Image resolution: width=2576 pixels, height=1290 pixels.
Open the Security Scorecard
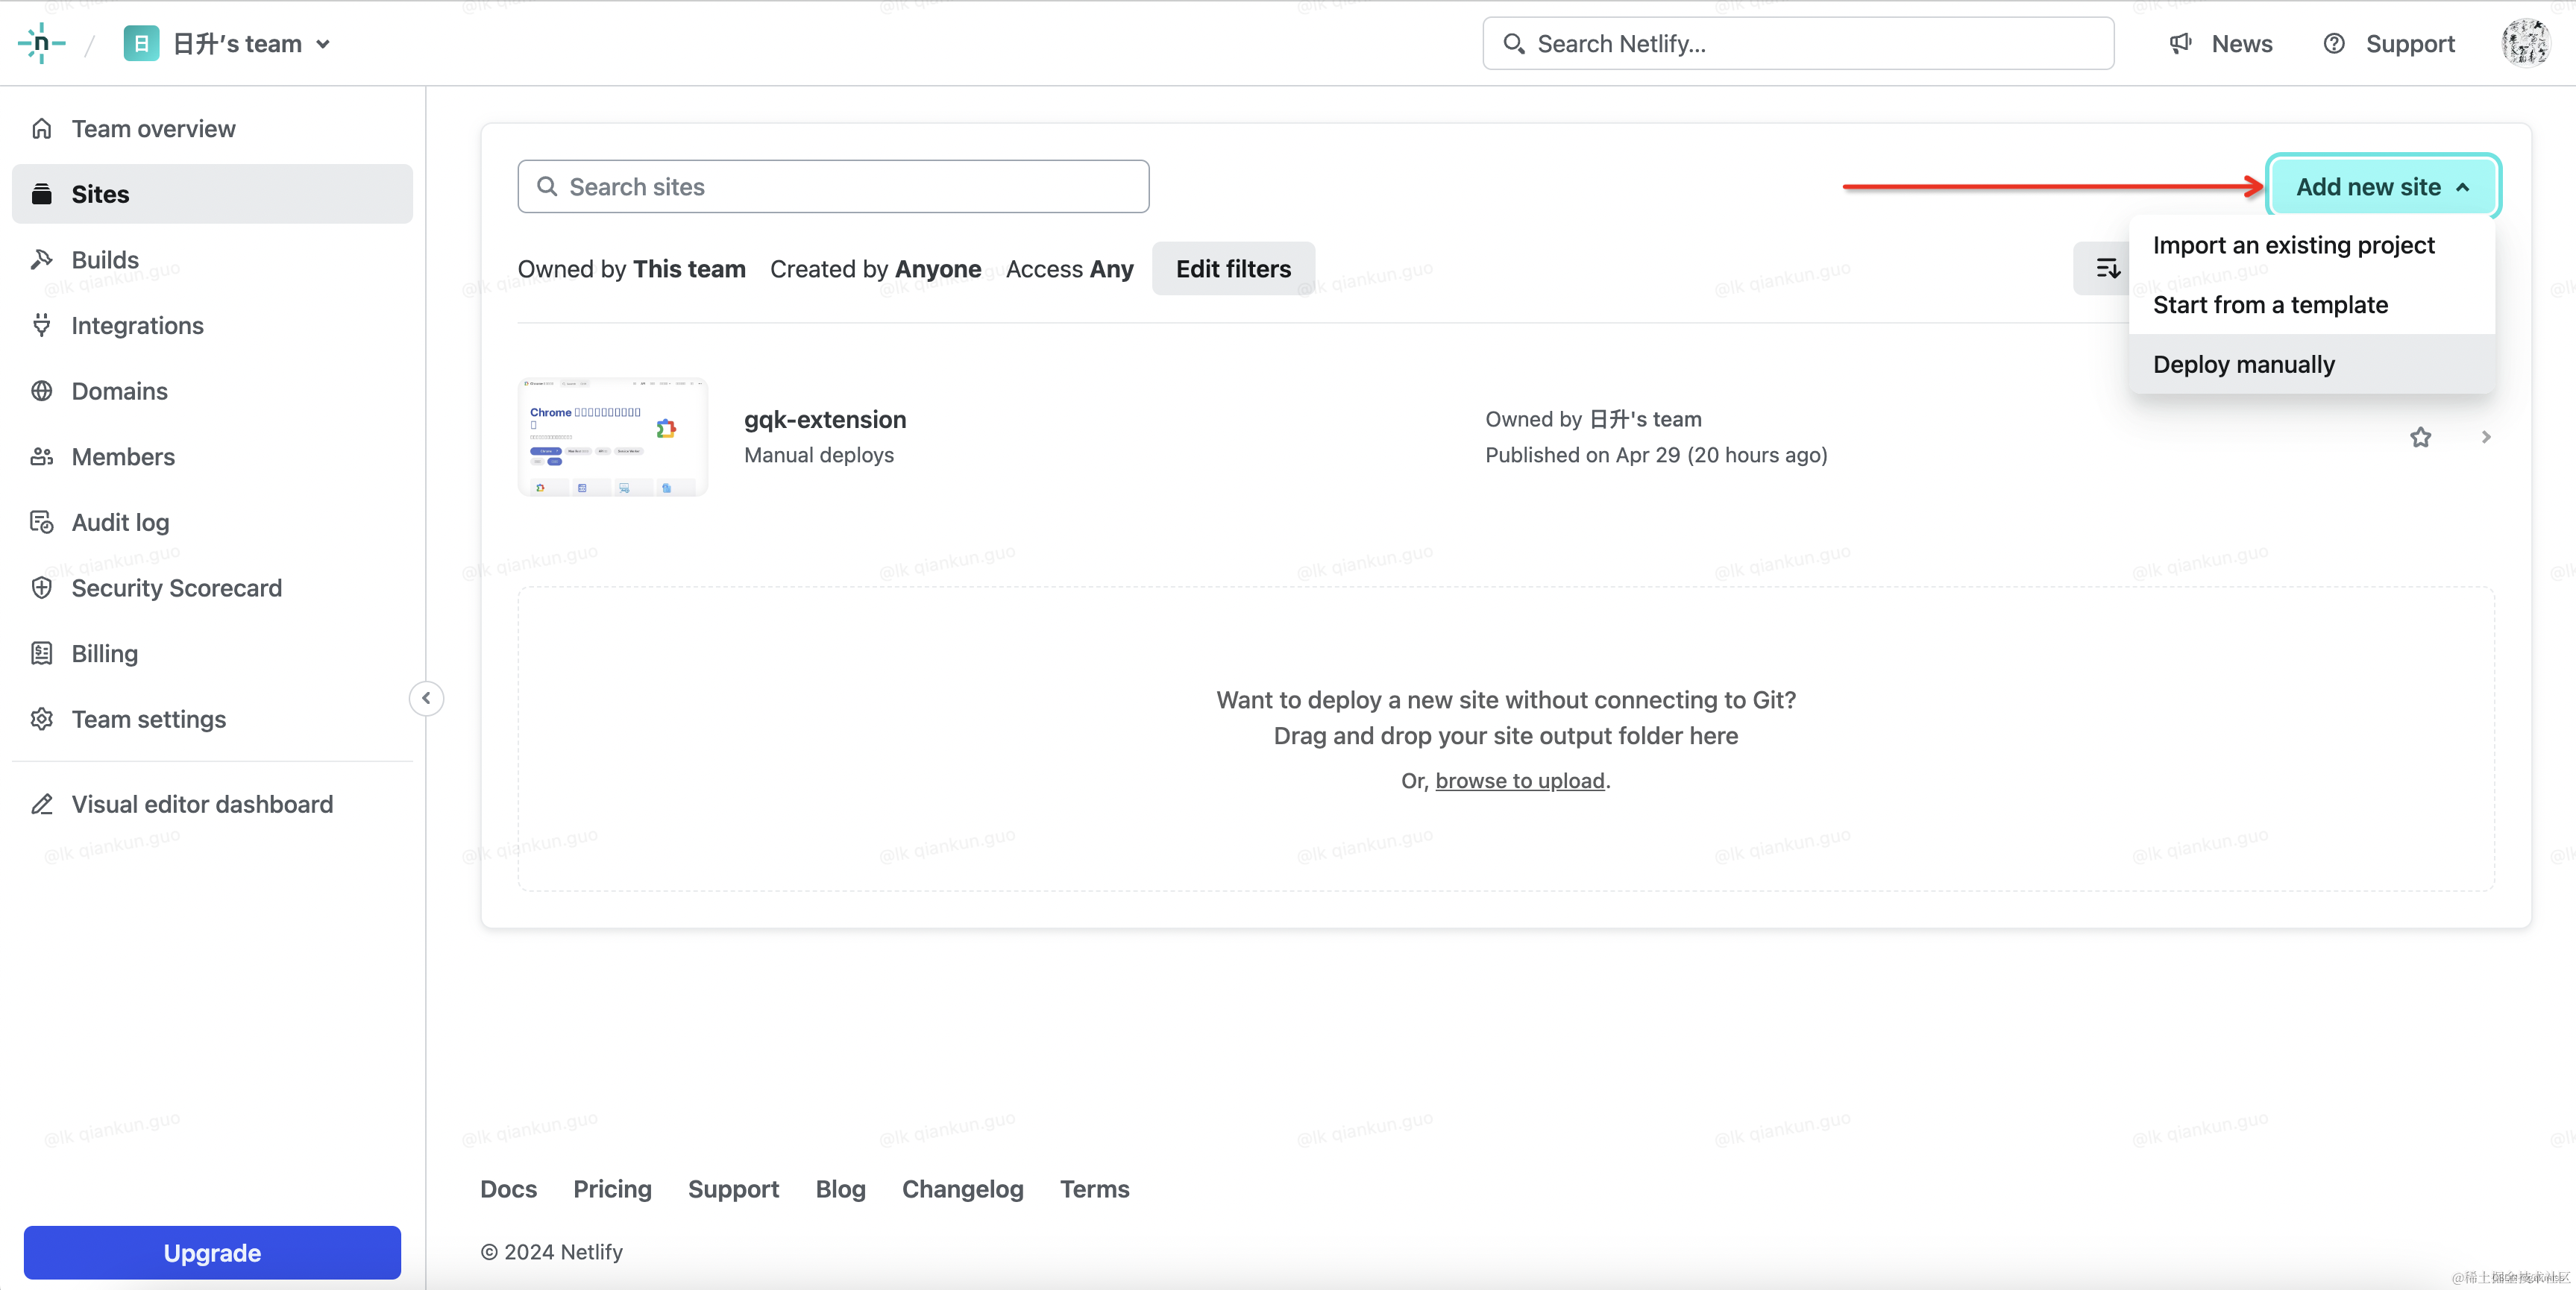point(176,588)
